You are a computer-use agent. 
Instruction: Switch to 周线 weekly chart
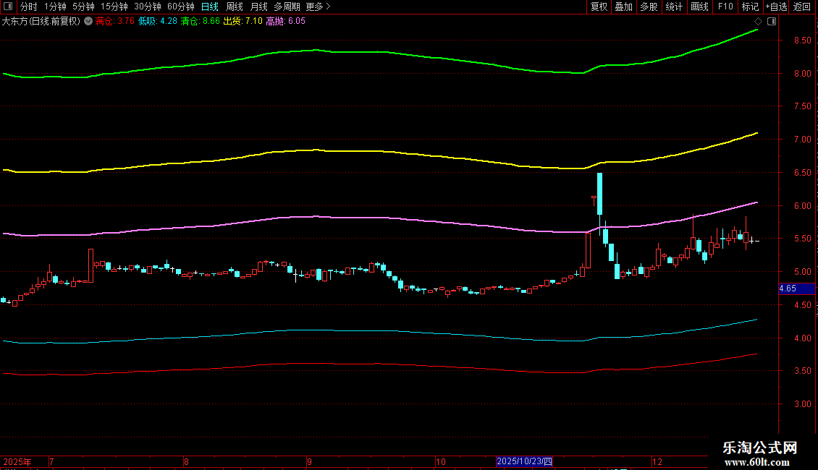coord(235,7)
